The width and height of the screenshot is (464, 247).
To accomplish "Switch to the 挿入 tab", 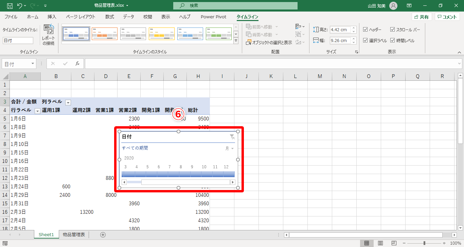I will coord(52,17).
